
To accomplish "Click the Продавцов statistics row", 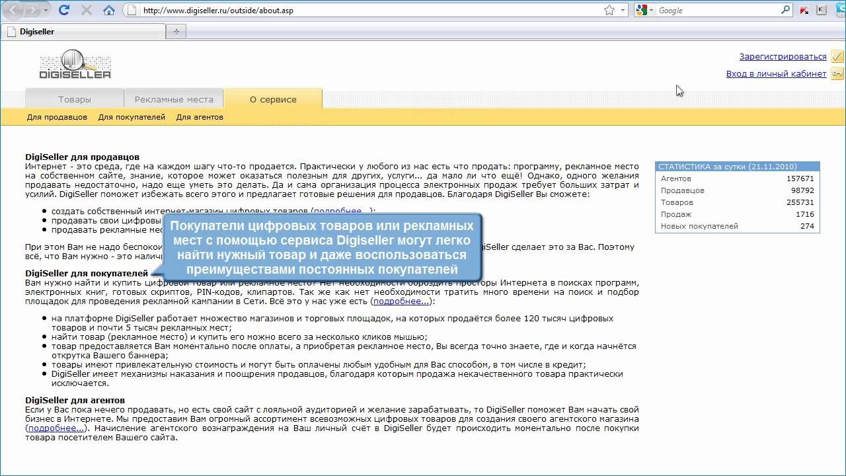I will point(738,190).
